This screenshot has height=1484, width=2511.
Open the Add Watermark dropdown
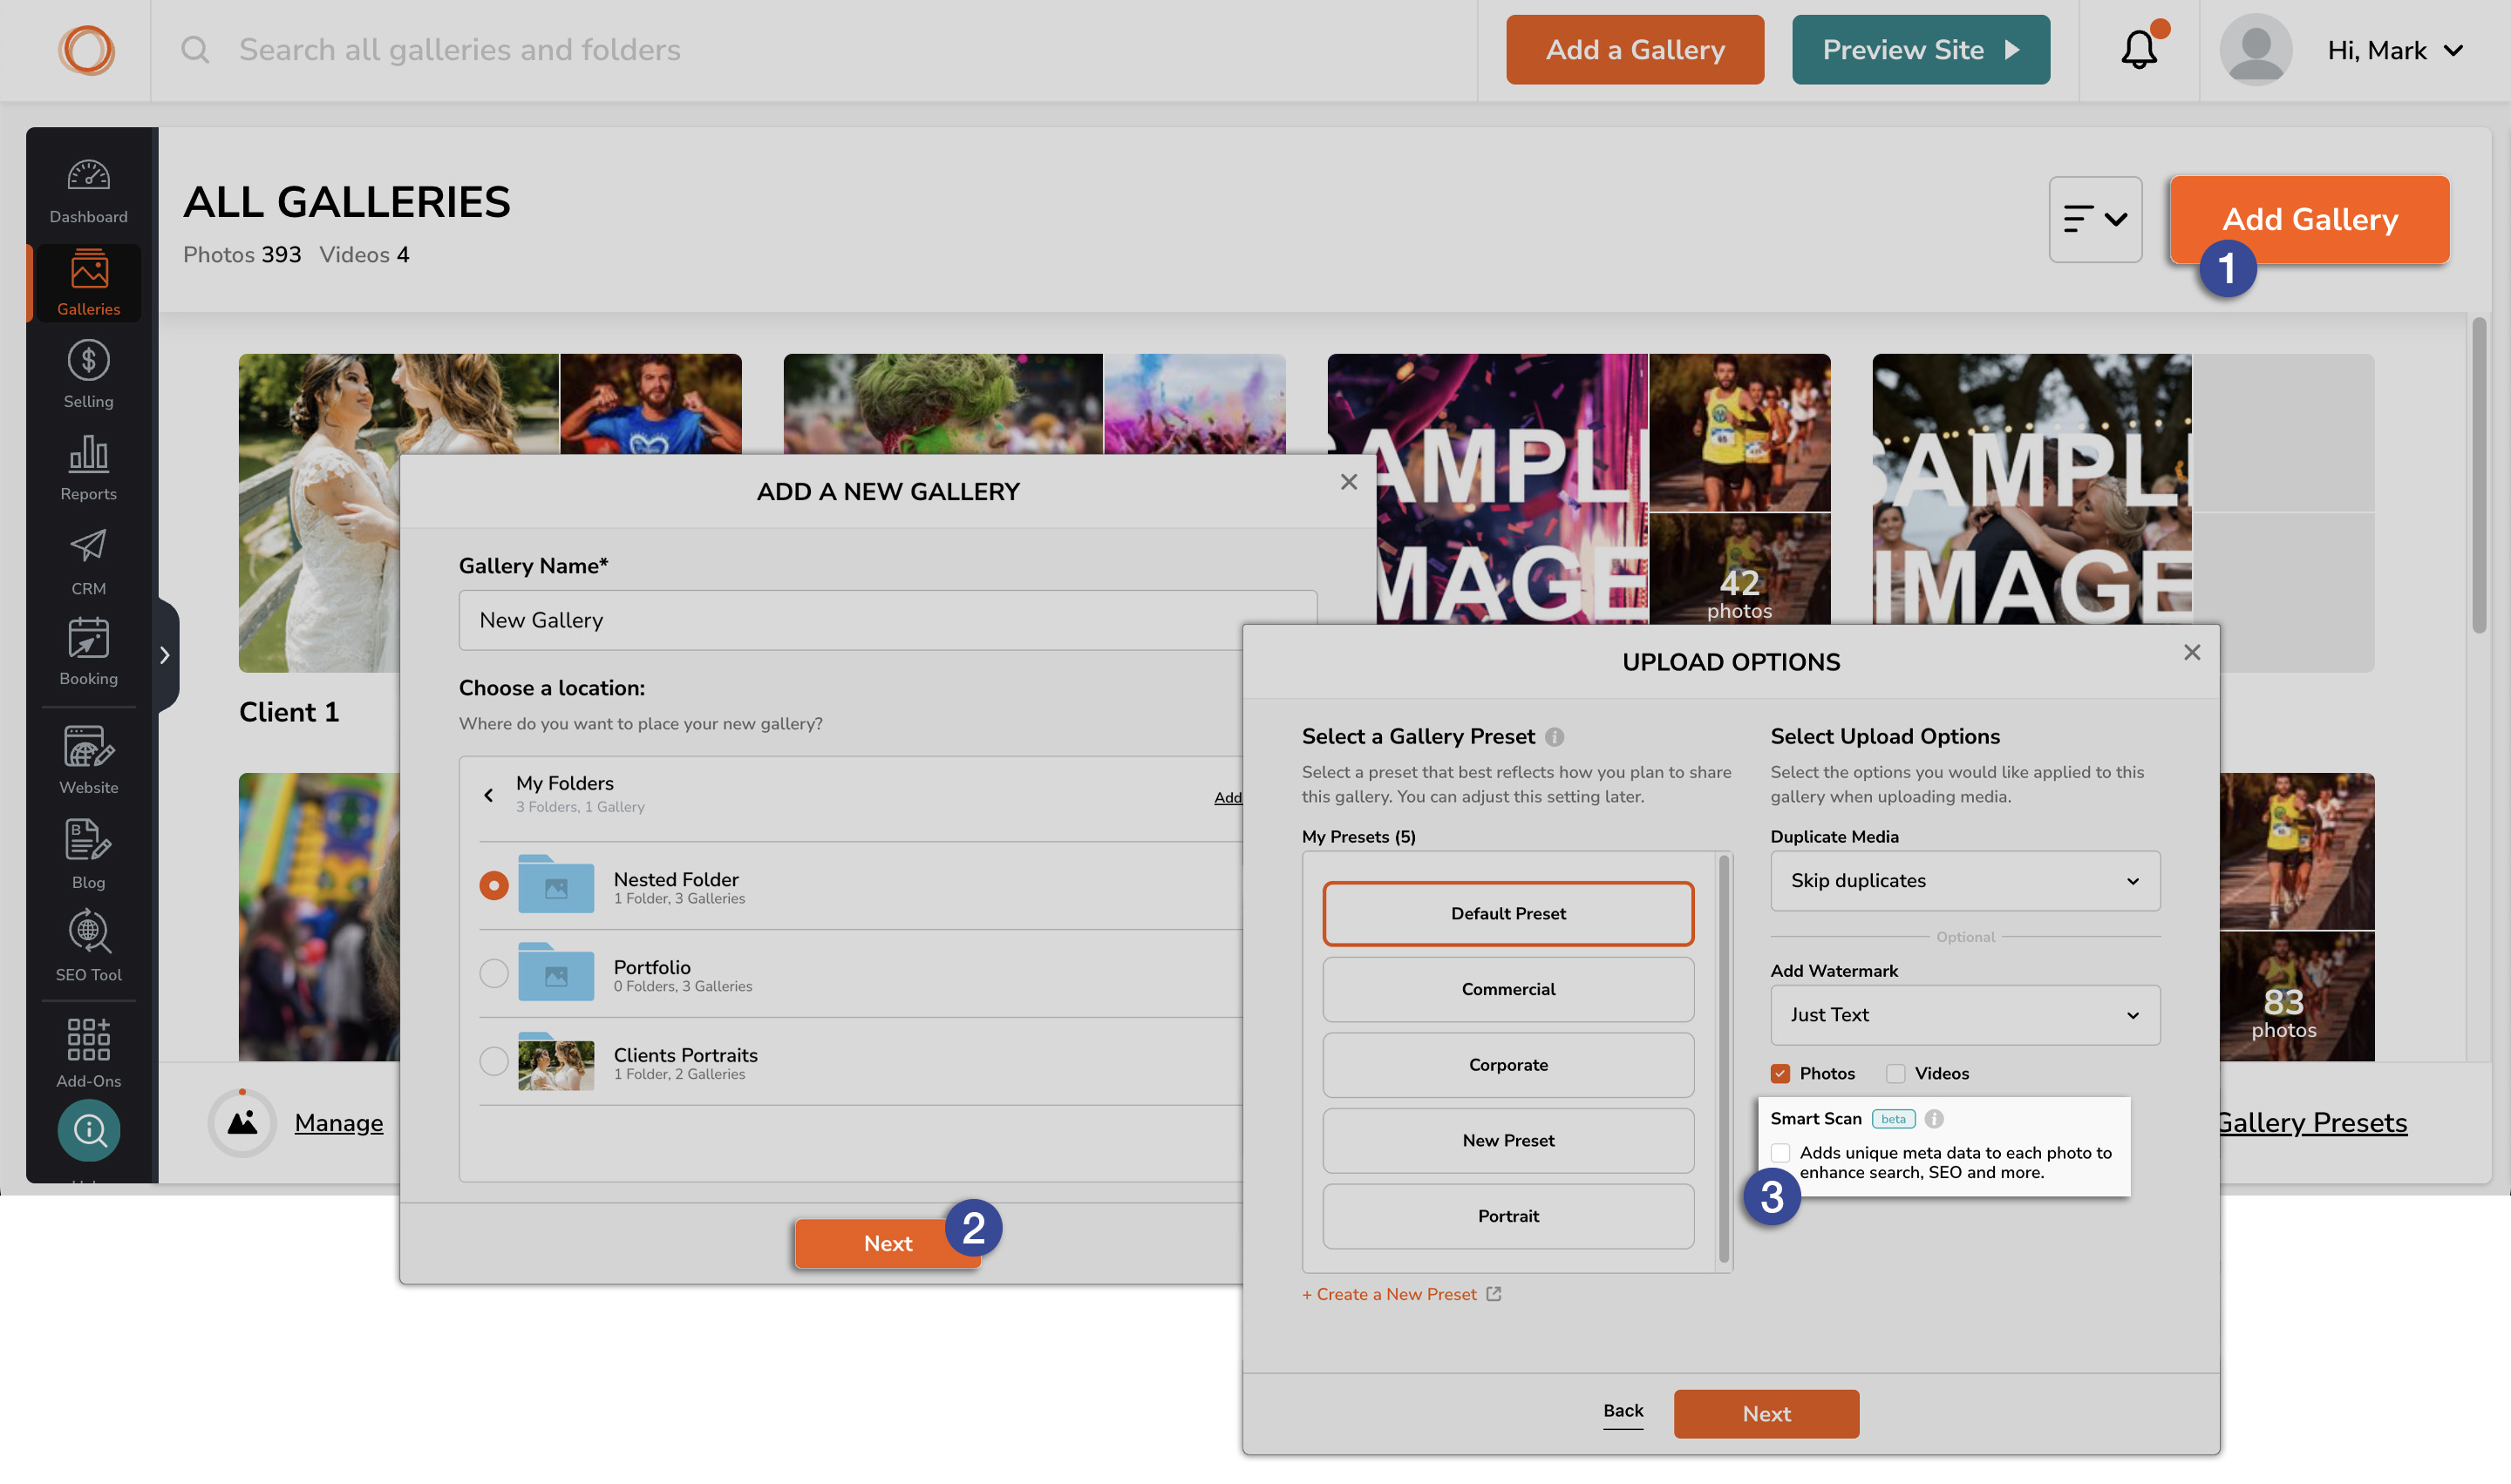[1966, 1015]
